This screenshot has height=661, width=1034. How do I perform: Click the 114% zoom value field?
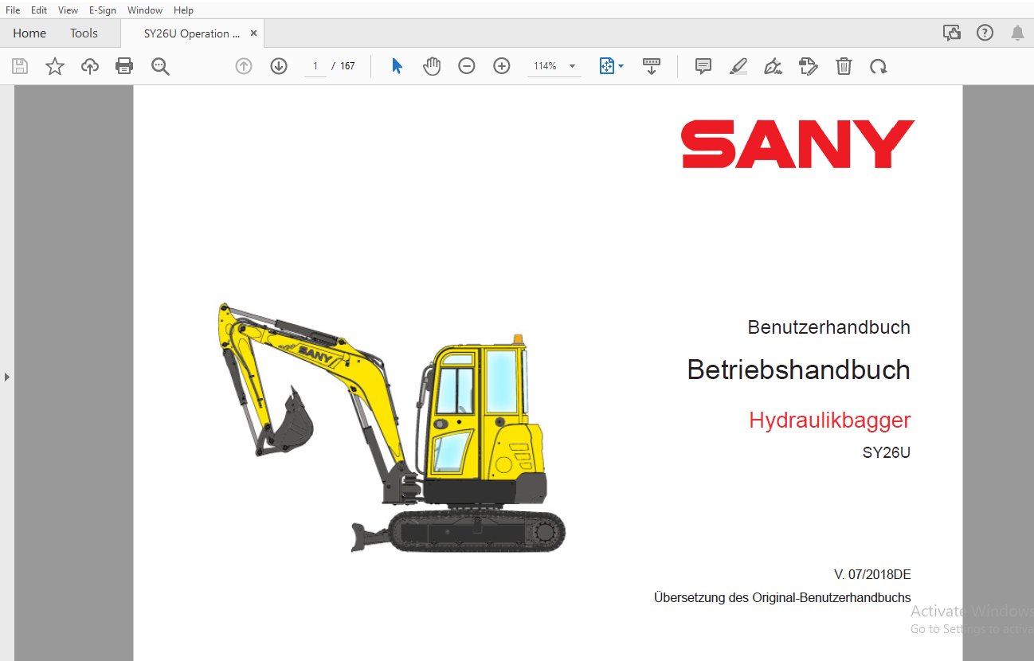pyautogui.click(x=546, y=66)
